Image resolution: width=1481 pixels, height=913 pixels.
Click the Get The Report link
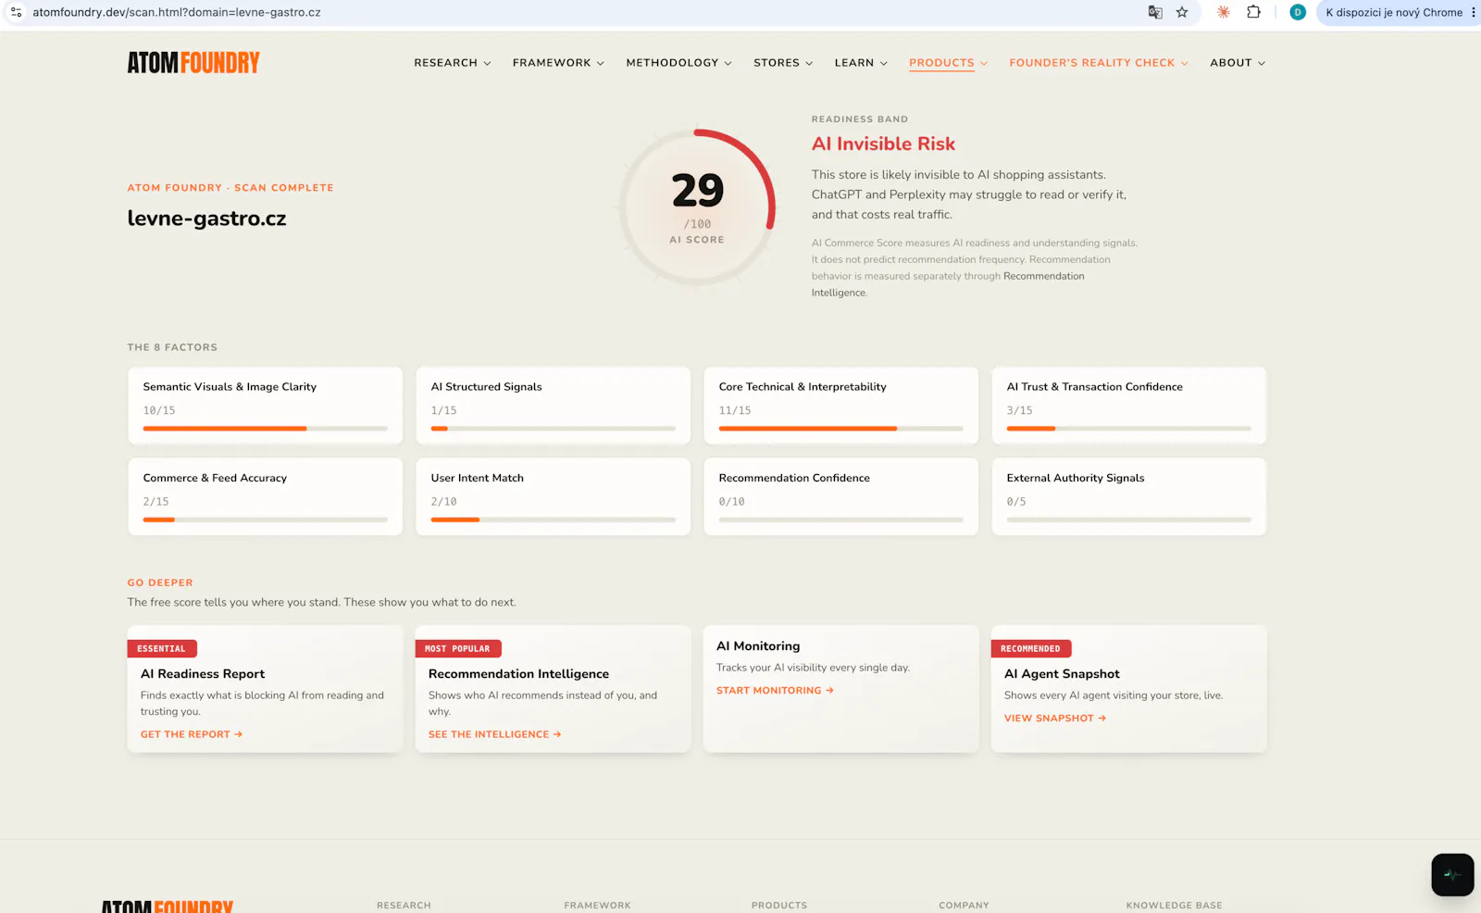pyautogui.click(x=192, y=734)
